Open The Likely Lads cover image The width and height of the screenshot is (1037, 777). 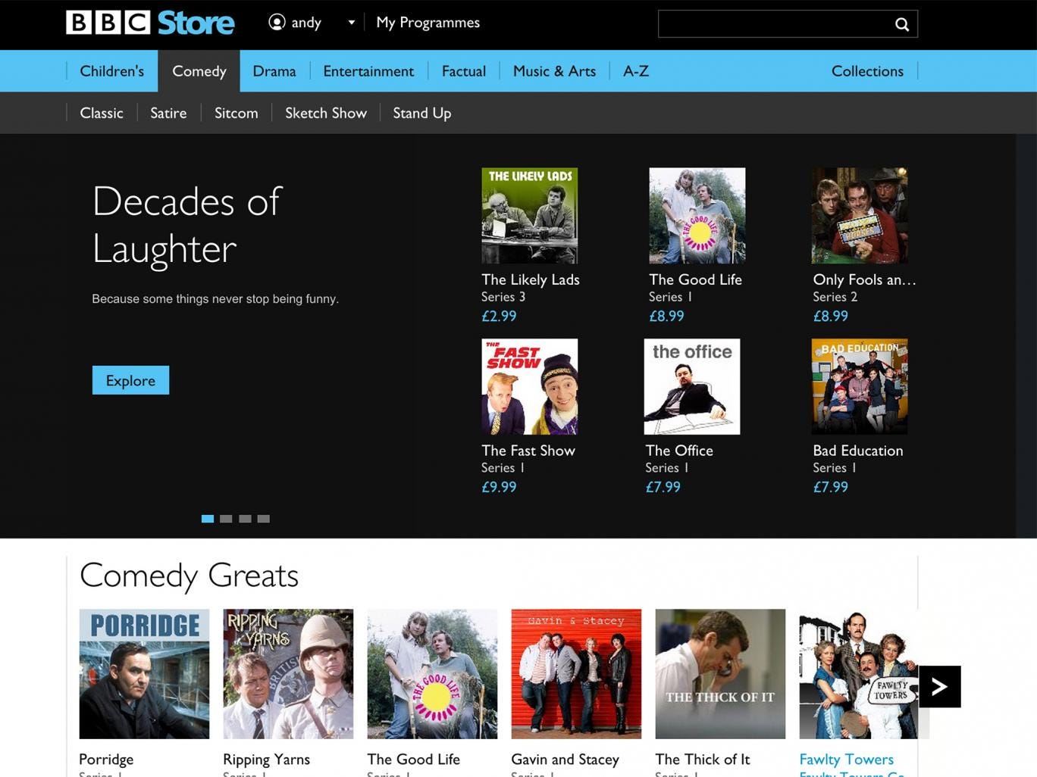click(529, 216)
